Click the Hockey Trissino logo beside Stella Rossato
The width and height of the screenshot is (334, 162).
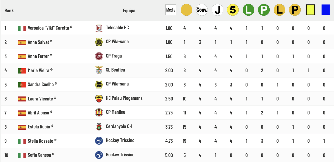pos(99,141)
